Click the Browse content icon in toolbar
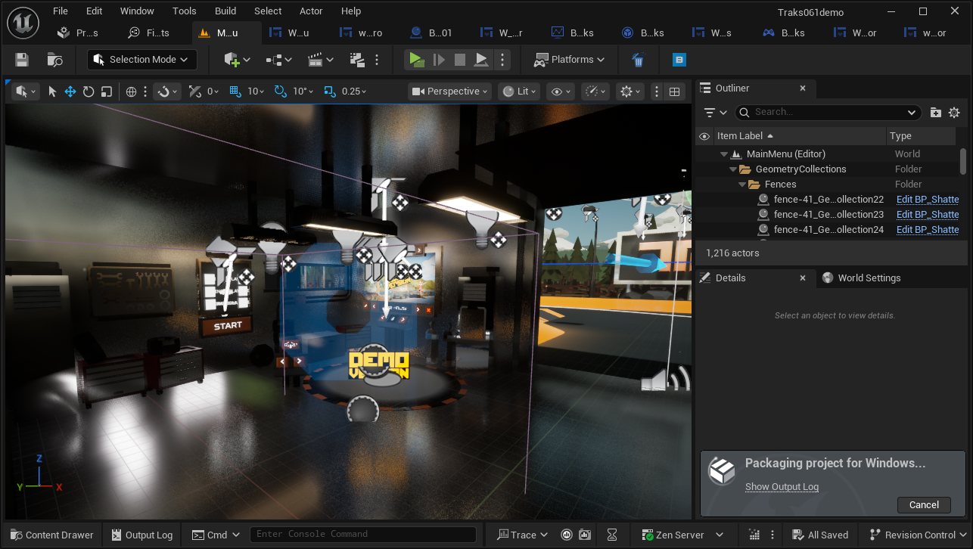This screenshot has height=549, width=973. [x=54, y=60]
